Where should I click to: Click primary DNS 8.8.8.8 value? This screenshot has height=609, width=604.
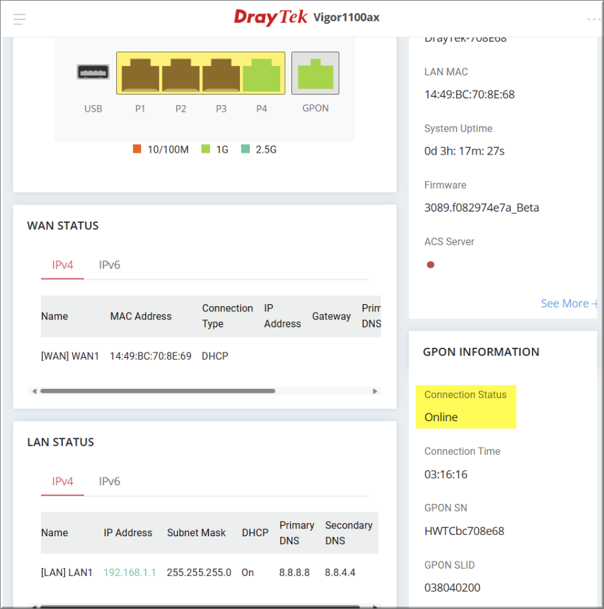coord(295,573)
